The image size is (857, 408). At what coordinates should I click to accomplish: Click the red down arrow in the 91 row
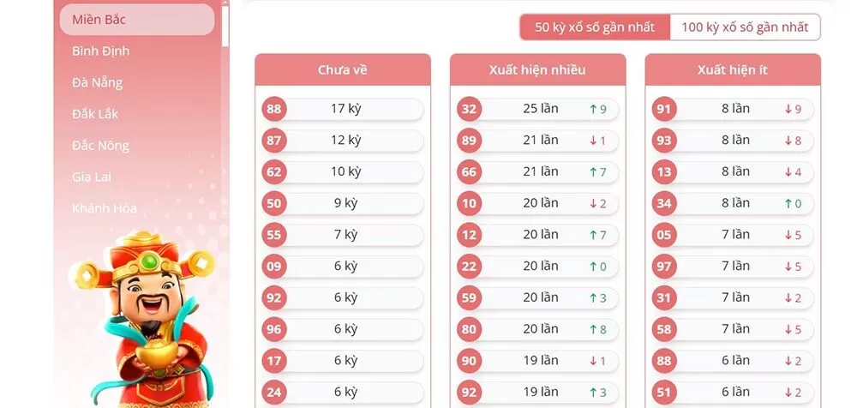point(788,109)
